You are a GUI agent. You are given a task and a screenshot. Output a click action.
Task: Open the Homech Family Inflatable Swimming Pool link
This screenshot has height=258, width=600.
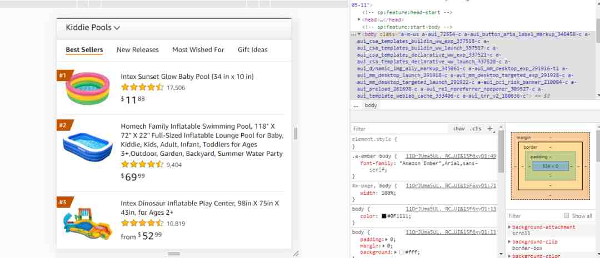(202, 140)
